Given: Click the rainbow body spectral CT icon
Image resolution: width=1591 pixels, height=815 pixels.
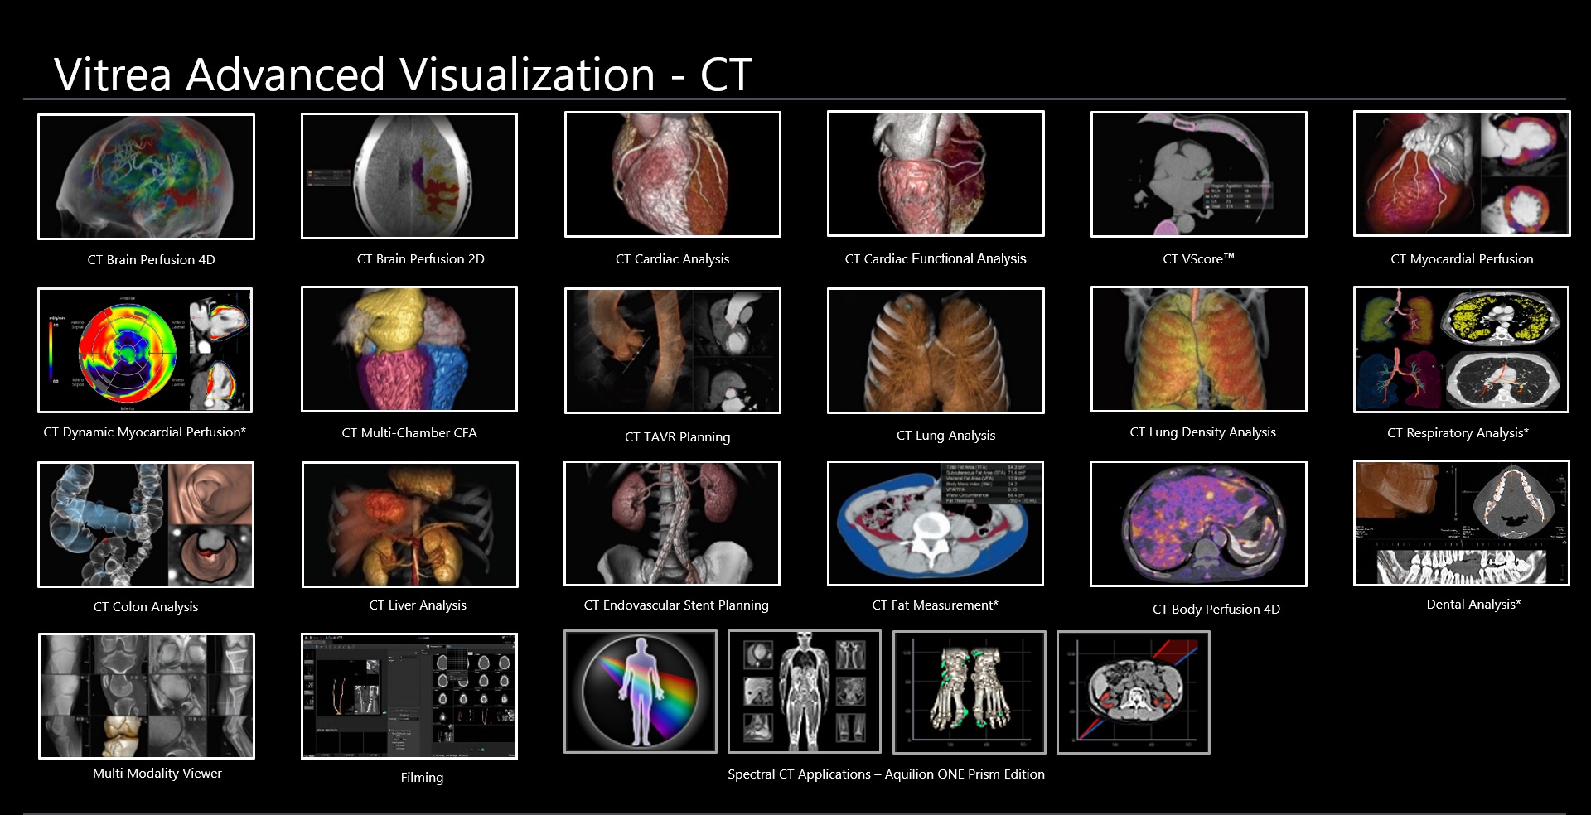Looking at the screenshot, I should [640, 692].
